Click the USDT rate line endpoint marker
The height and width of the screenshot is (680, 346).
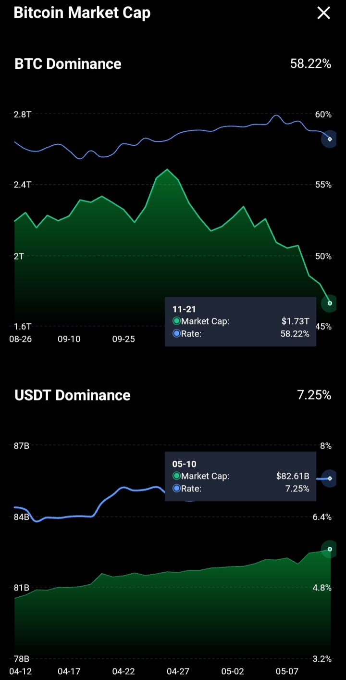pyautogui.click(x=330, y=479)
